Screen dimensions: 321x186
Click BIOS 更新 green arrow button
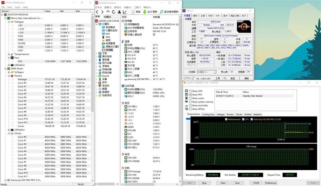tap(150, 12)
